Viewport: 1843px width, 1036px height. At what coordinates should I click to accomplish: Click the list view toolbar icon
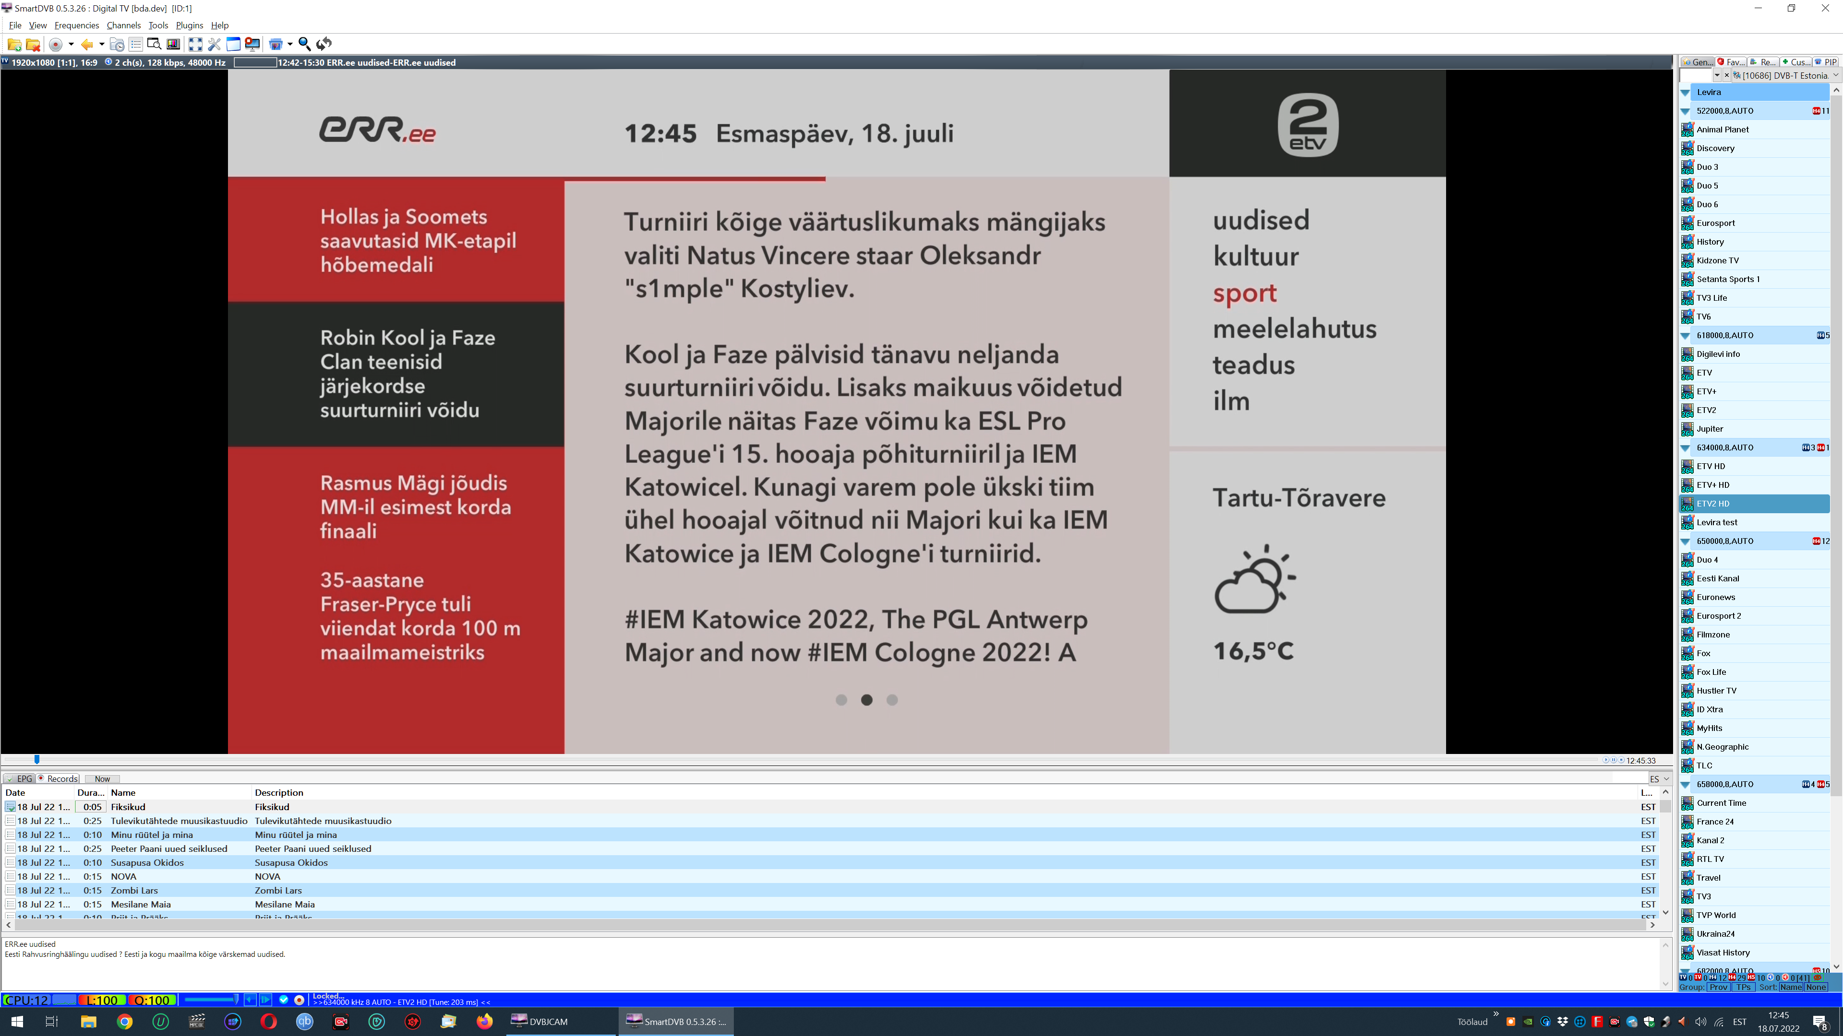tap(135, 44)
